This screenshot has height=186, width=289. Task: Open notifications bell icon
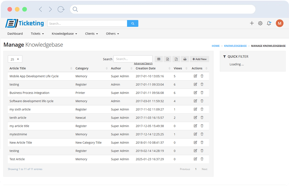pos(269,23)
